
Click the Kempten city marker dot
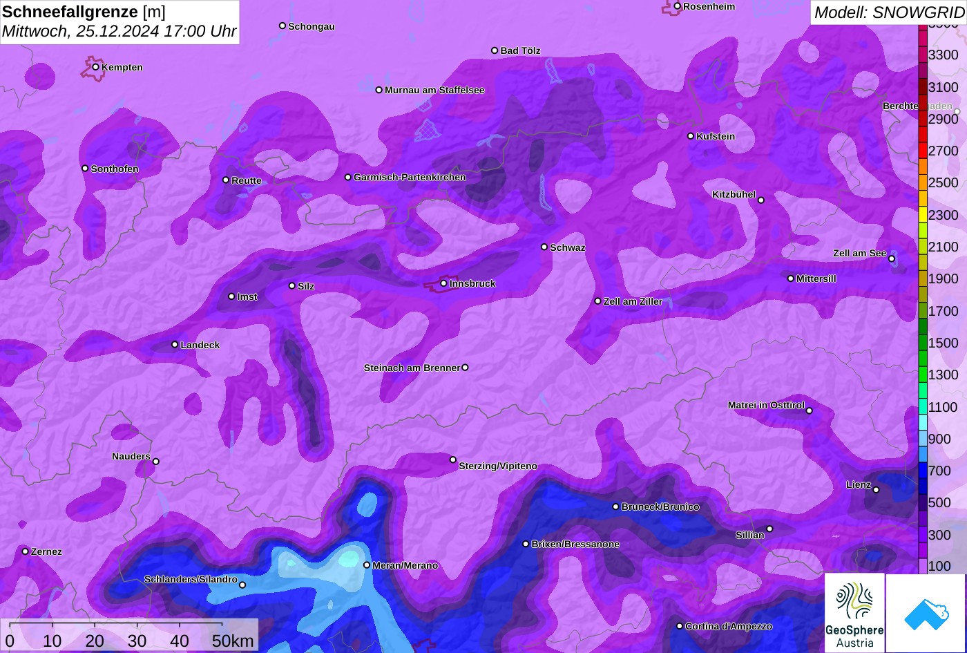(x=96, y=67)
